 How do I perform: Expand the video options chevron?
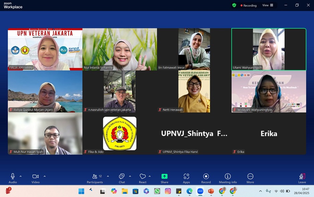pos(44,176)
